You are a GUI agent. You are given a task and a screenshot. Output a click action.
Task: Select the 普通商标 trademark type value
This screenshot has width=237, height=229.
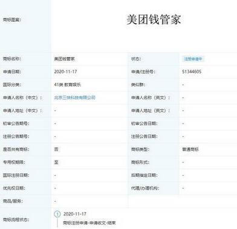point(190,149)
